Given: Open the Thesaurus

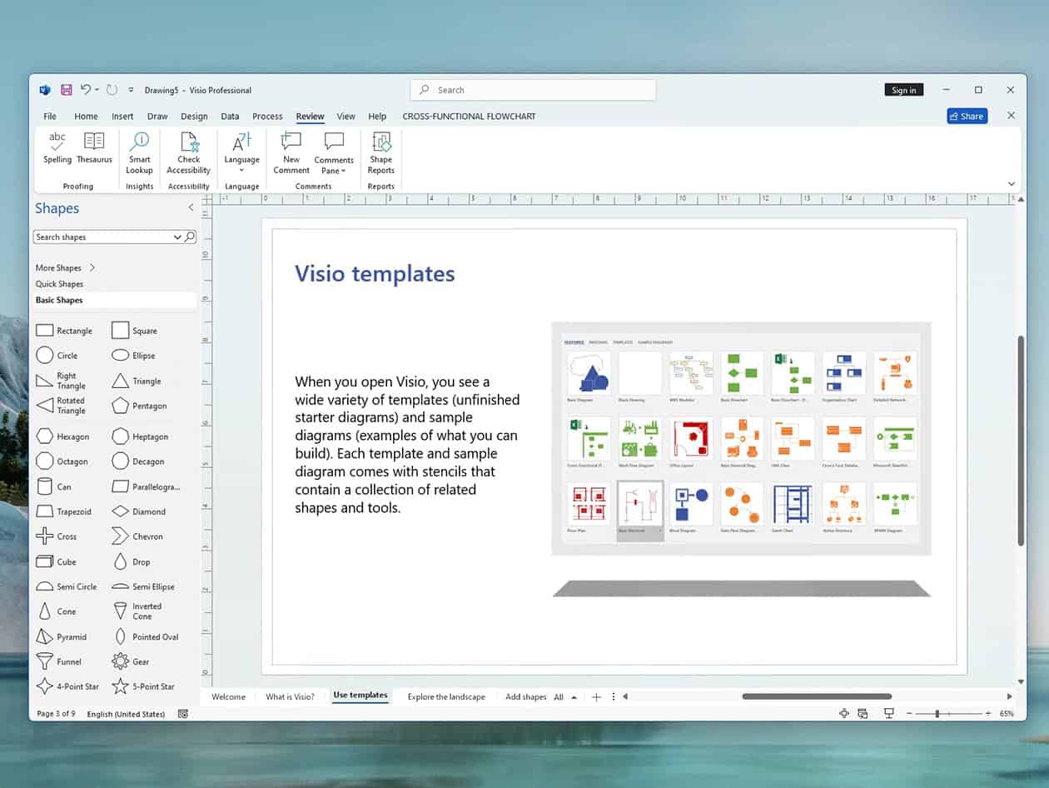Looking at the screenshot, I should [x=93, y=150].
